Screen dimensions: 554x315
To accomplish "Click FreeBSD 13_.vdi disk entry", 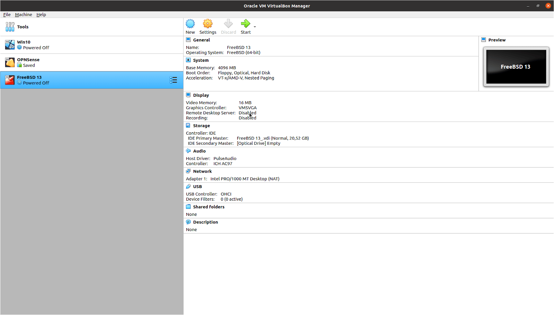I will (x=273, y=138).
